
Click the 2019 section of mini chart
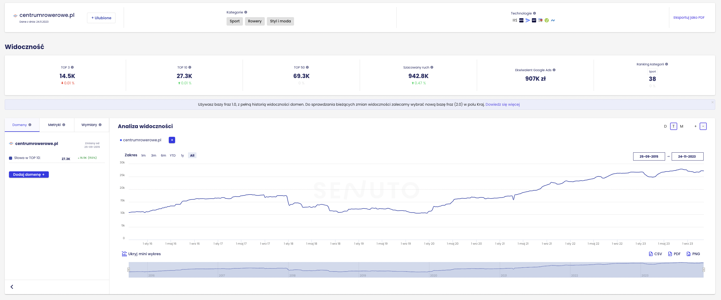[x=394, y=270]
